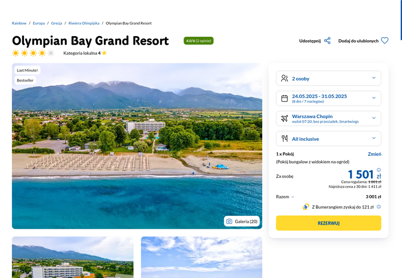Image resolution: width=402 pixels, height=278 pixels.
Task: Expand the 2 osoby dropdown chevron
Action: pyautogui.click(x=374, y=78)
